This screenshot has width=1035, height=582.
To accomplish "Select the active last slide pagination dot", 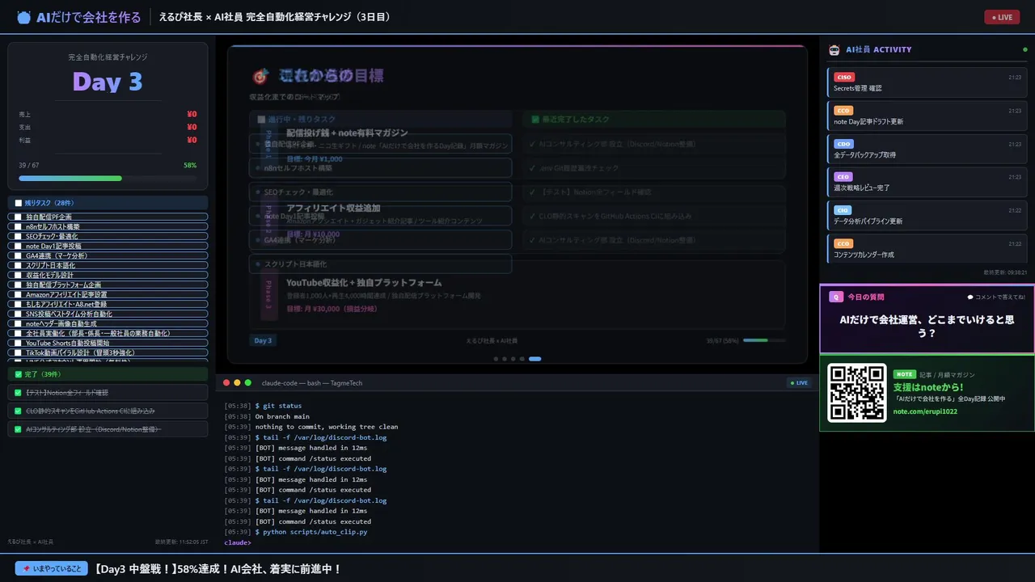I will click(x=535, y=358).
